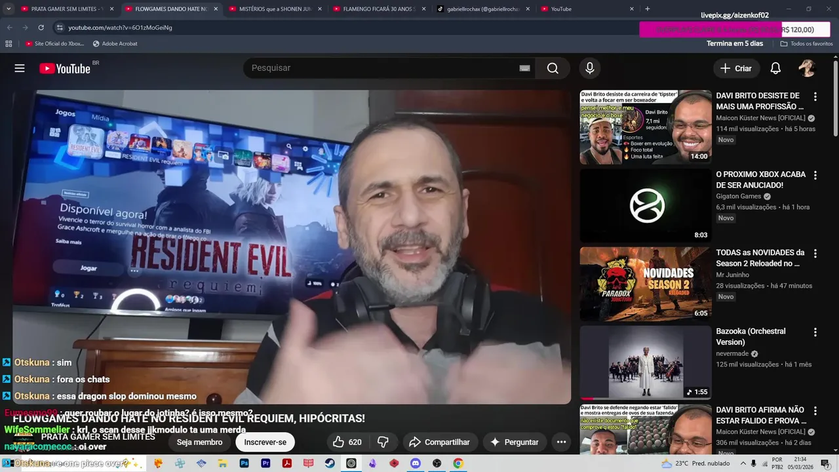Open options for TODAS as NOVIDADES video
The image size is (839, 472).
(815, 253)
